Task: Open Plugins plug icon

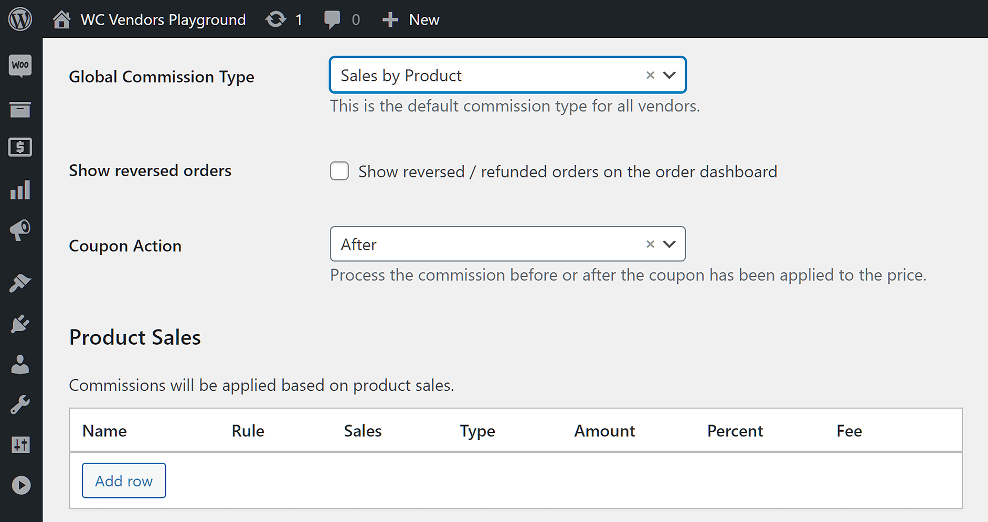Action: [20, 324]
